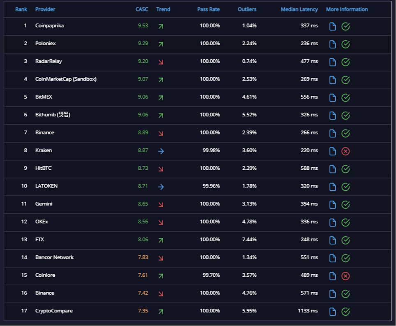Click the 7.44% outliers value
396x326 pixels.
click(x=249, y=239)
